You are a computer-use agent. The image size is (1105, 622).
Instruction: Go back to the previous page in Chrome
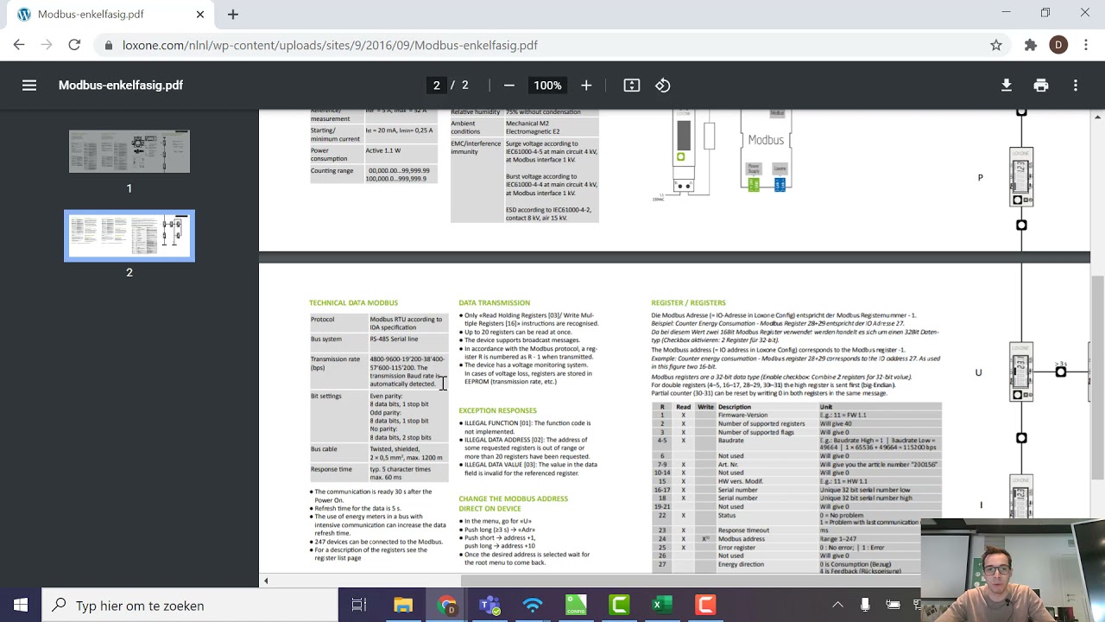pos(19,45)
